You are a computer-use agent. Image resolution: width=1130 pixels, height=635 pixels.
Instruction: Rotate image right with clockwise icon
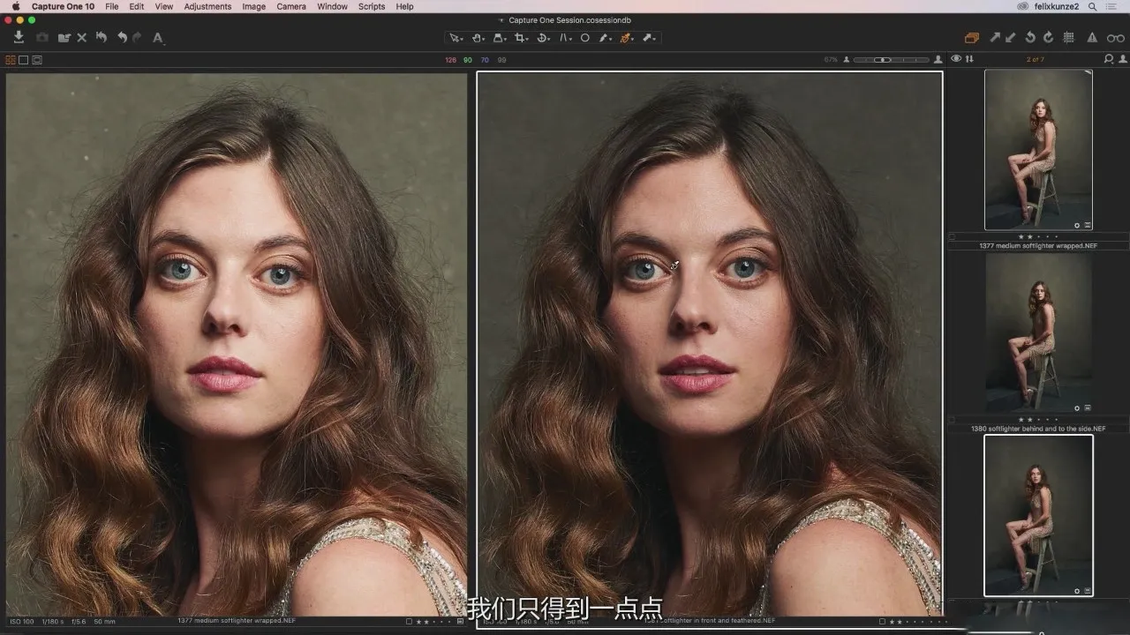[x=1048, y=37]
